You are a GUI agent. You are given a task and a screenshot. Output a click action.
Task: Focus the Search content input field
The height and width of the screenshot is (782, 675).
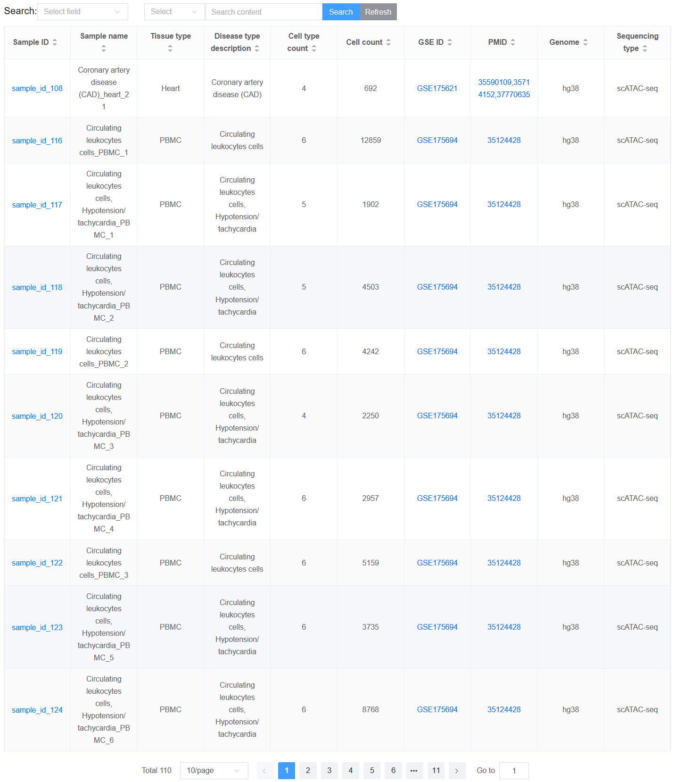tap(264, 12)
